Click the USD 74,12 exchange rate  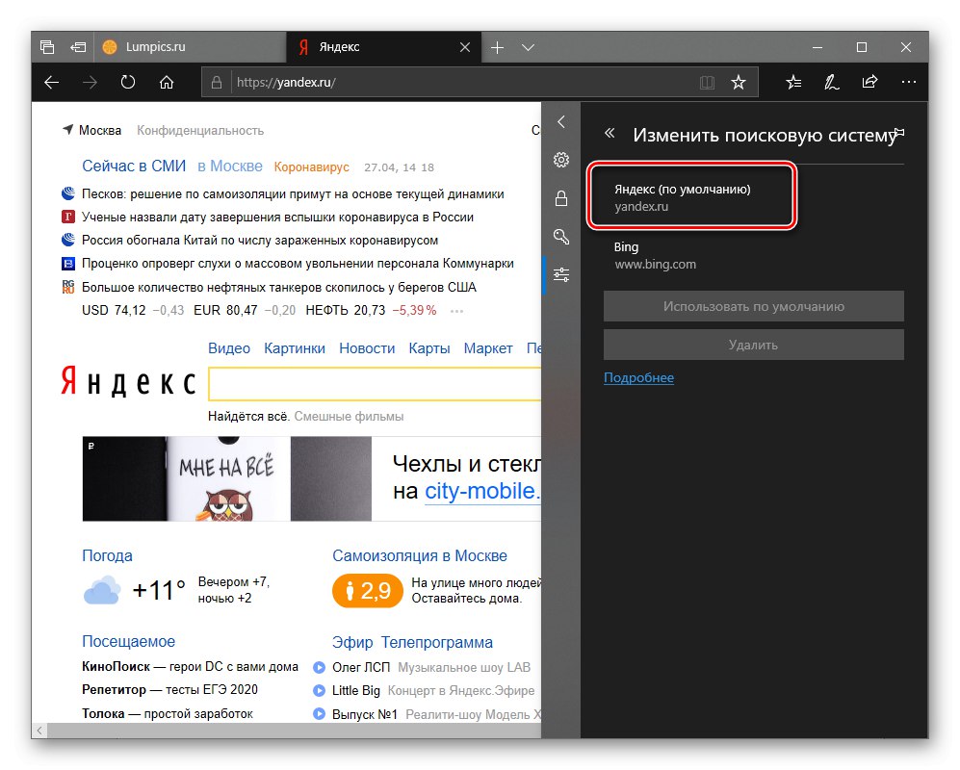[114, 310]
